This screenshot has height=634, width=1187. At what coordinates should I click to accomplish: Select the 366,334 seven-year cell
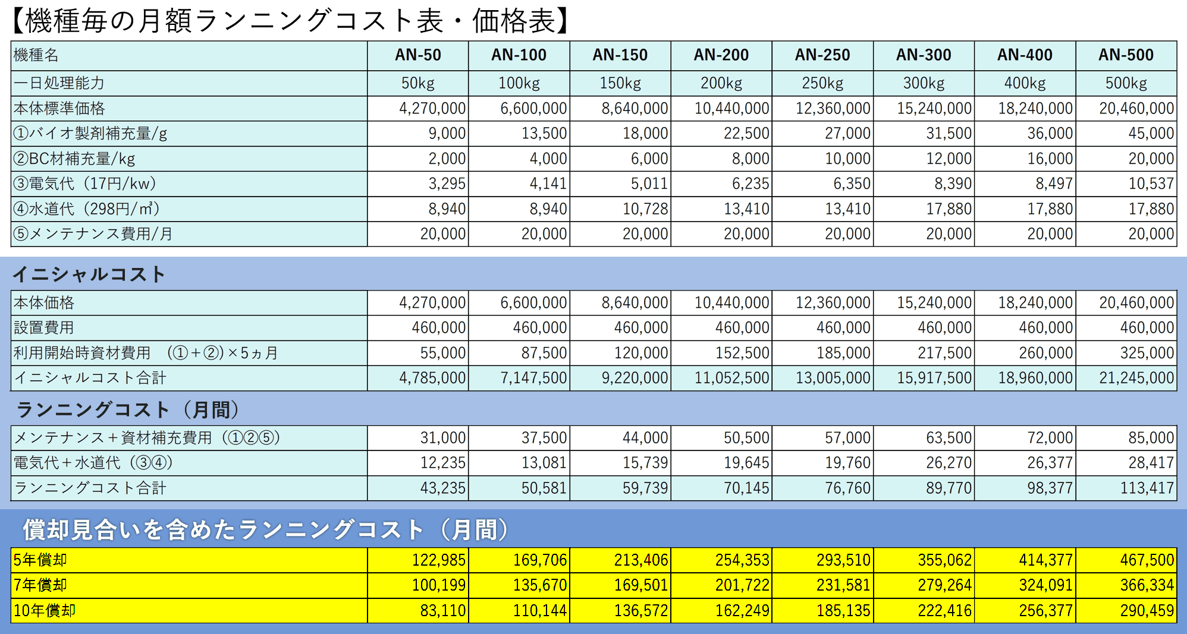coord(1126,585)
